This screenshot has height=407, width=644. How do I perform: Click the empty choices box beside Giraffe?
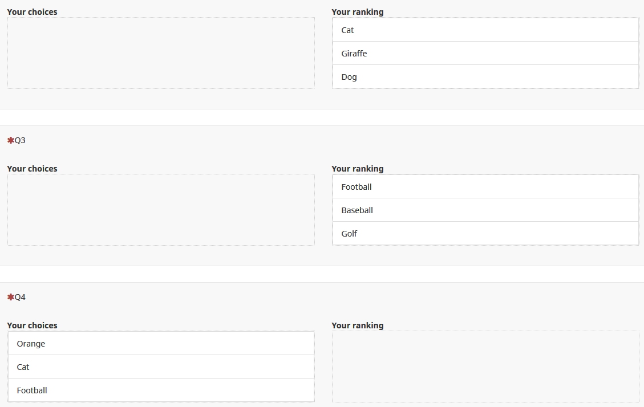pyautogui.click(x=161, y=53)
